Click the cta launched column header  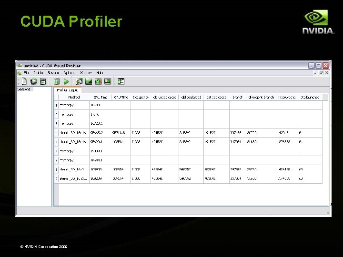(310, 97)
